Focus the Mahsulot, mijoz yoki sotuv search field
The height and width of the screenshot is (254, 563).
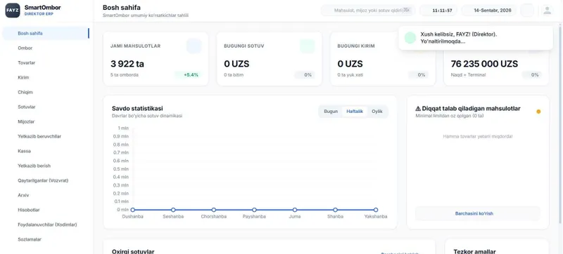point(368,11)
